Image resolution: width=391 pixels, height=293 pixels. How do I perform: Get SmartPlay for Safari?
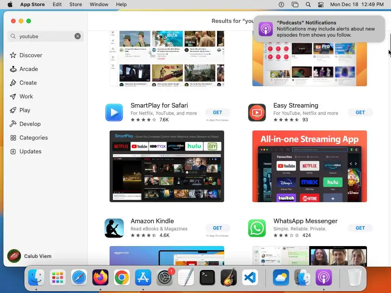(x=217, y=113)
